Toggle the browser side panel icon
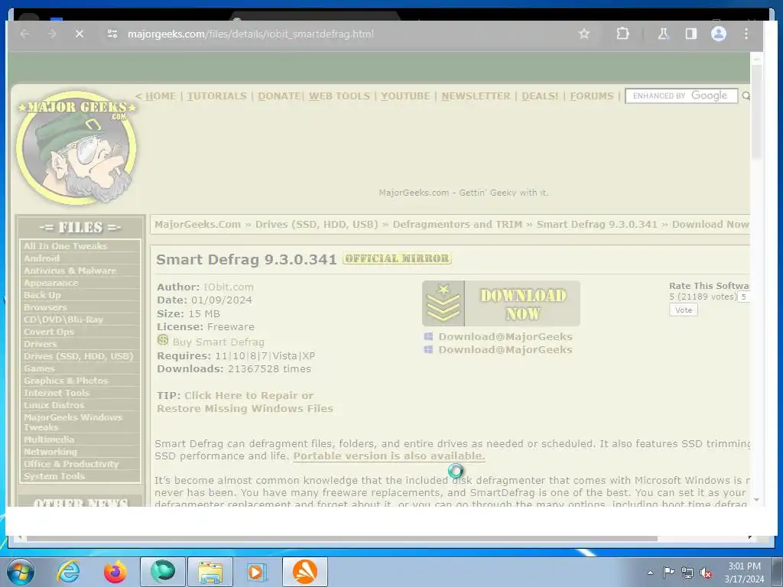Viewport: 783px width, 587px height. pyautogui.click(x=691, y=34)
